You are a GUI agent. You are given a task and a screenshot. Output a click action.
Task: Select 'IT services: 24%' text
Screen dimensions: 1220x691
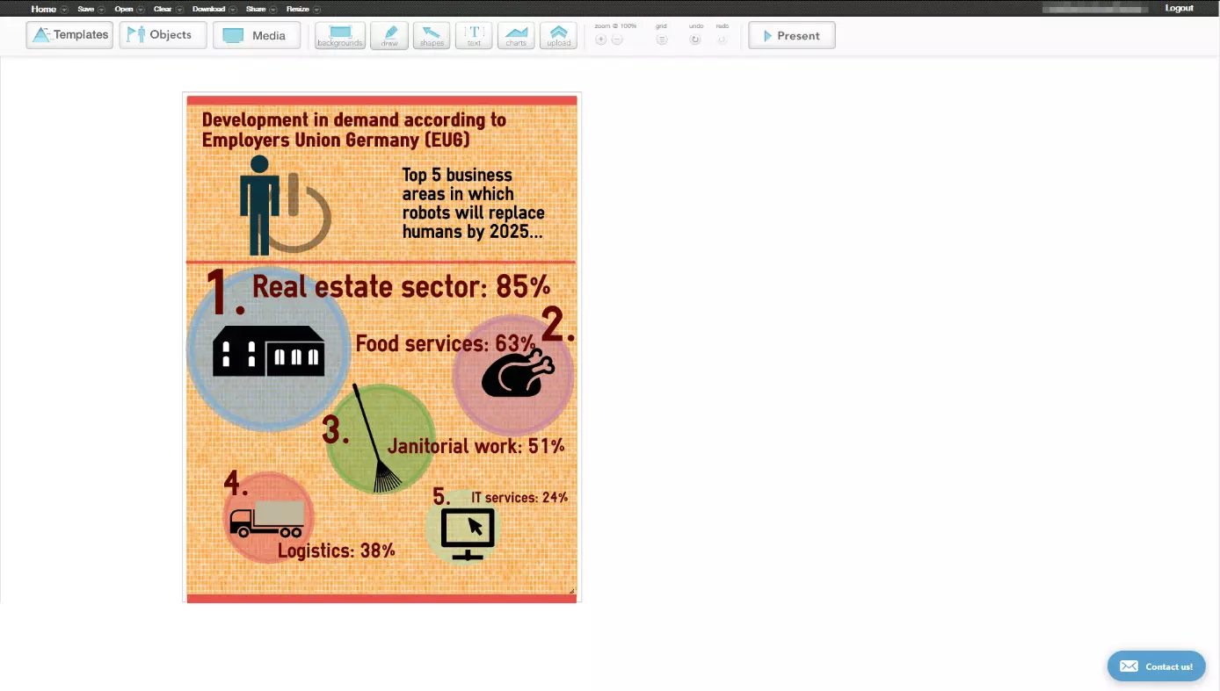[519, 497]
